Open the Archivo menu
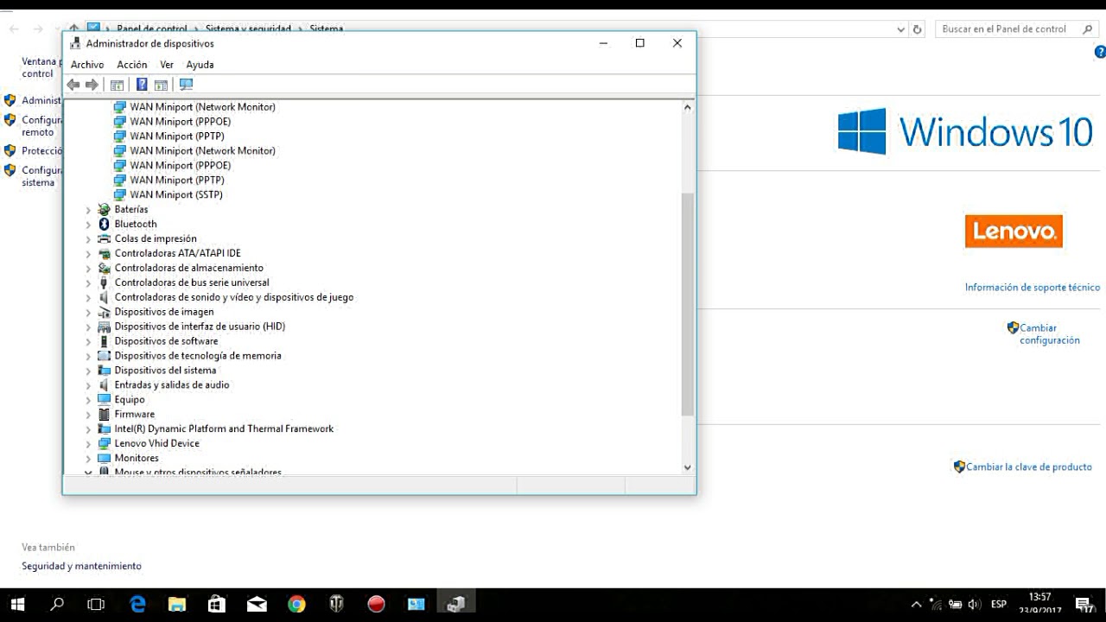 [x=87, y=65]
